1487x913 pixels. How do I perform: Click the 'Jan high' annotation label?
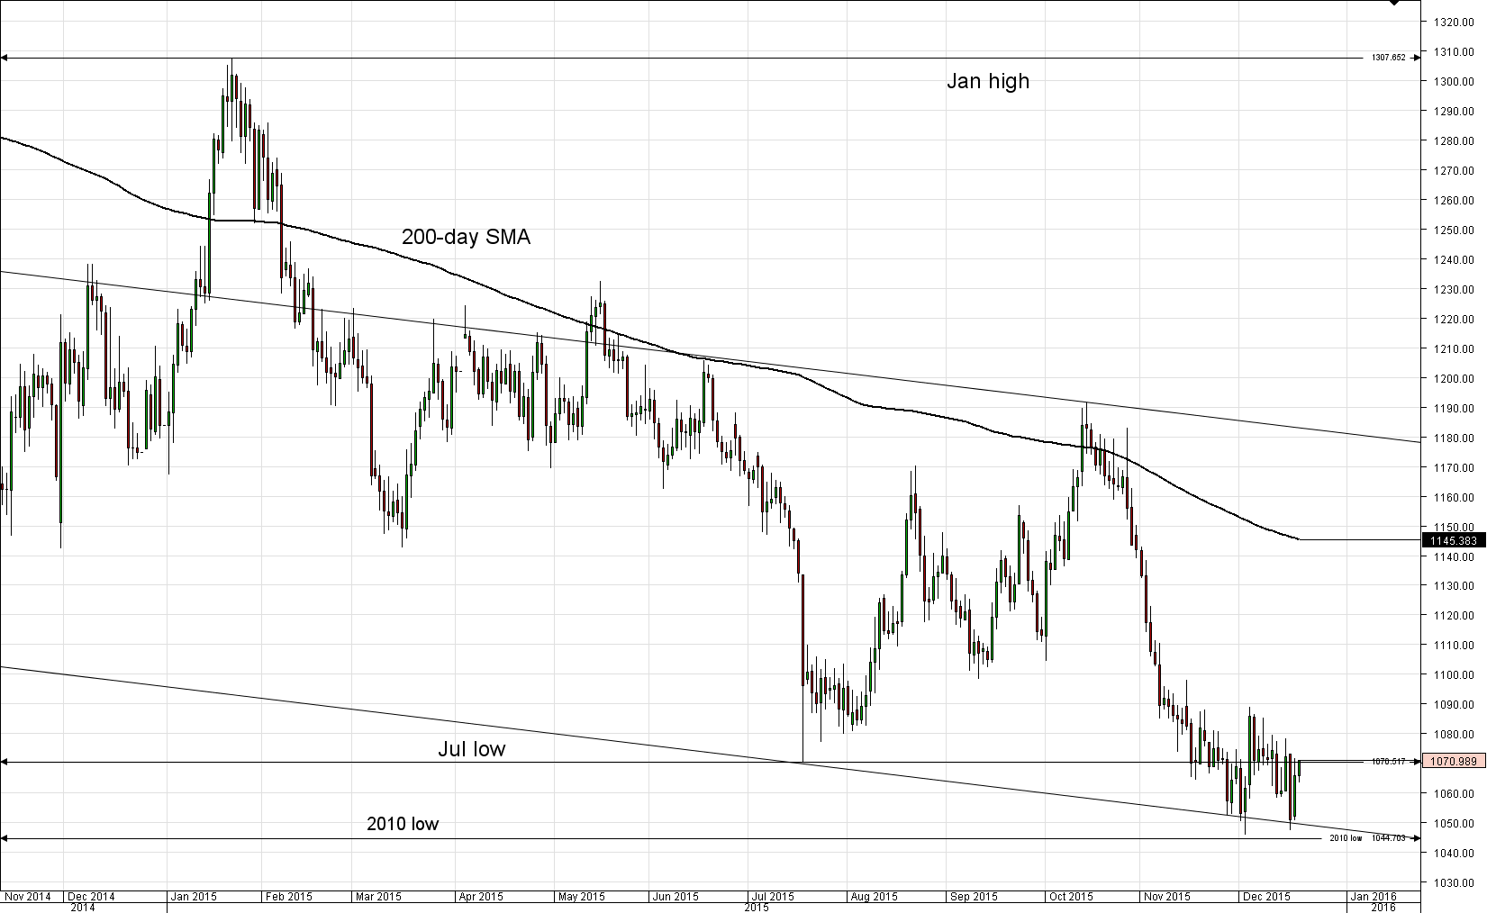click(987, 81)
